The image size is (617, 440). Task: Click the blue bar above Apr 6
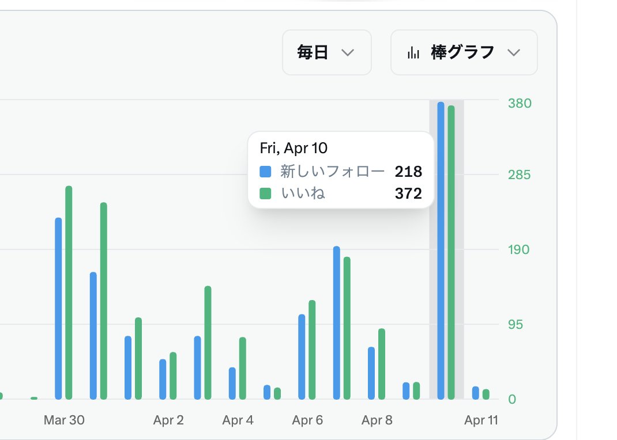coord(302,356)
